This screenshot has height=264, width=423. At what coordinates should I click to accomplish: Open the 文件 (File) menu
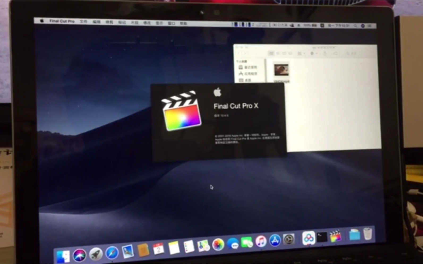[x=84, y=22]
